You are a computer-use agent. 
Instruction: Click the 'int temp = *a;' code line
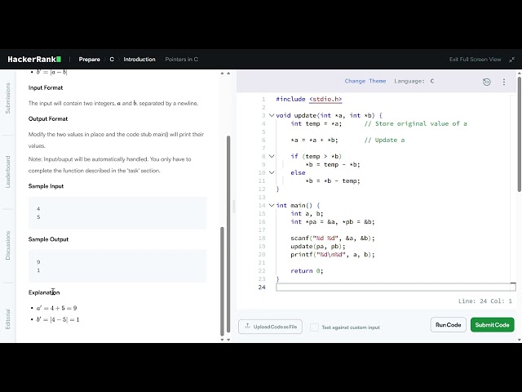pyautogui.click(x=316, y=123)
